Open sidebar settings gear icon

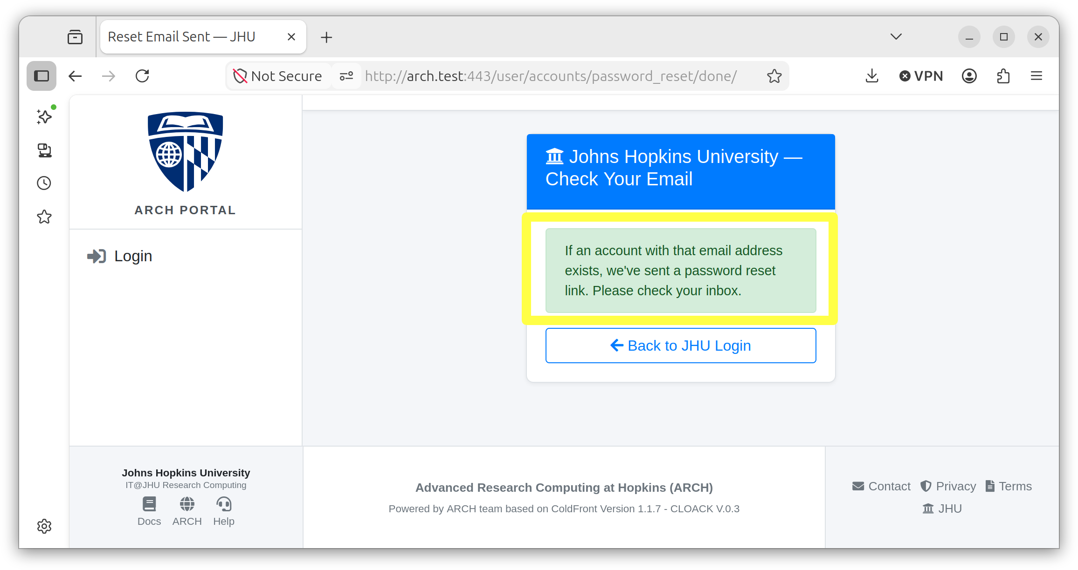point(44,526)
